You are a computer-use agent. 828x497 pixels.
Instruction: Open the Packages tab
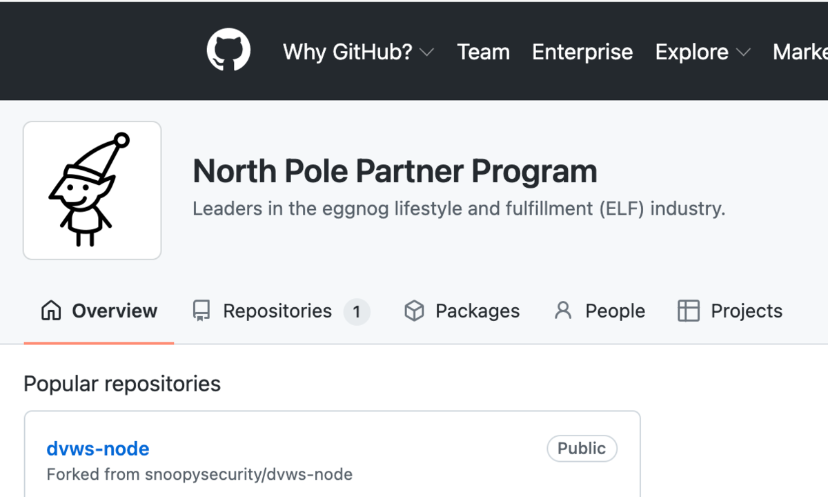[462, 311]
